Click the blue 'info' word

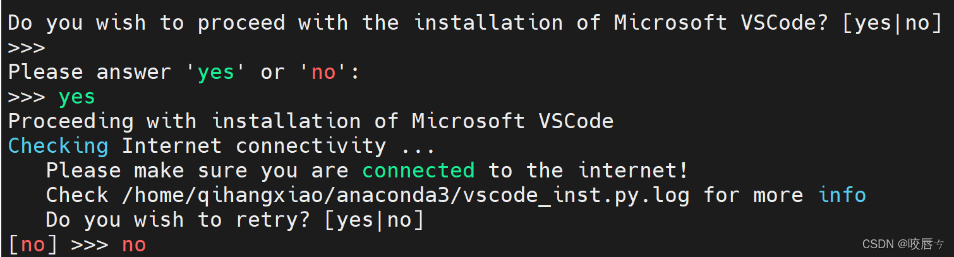[842, 195]
